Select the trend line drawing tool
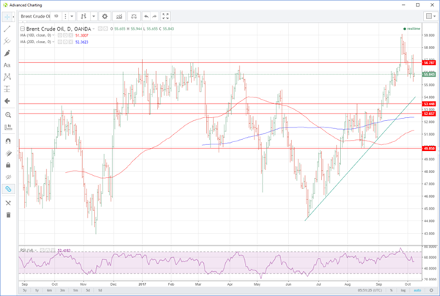The width and height of the screenshot is (440, 296). 8,28
